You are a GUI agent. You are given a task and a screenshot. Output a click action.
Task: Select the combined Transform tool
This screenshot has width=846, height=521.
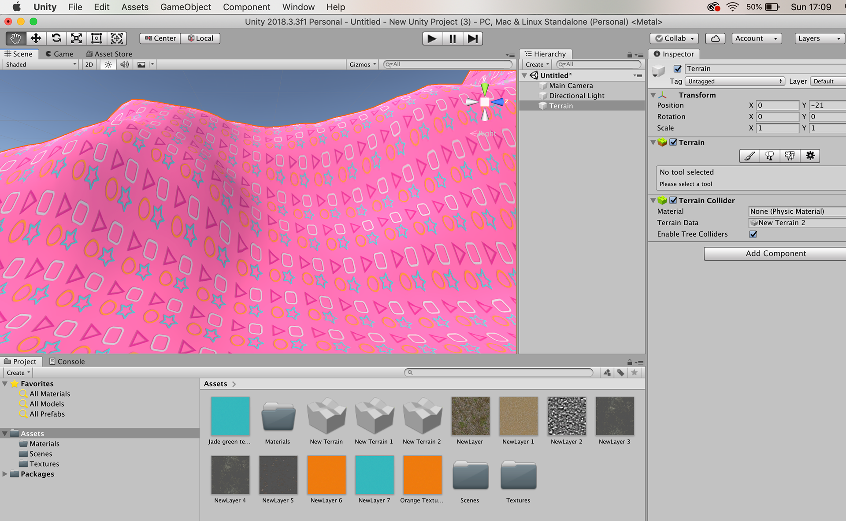pyautogui.click(x=117, y=38)
